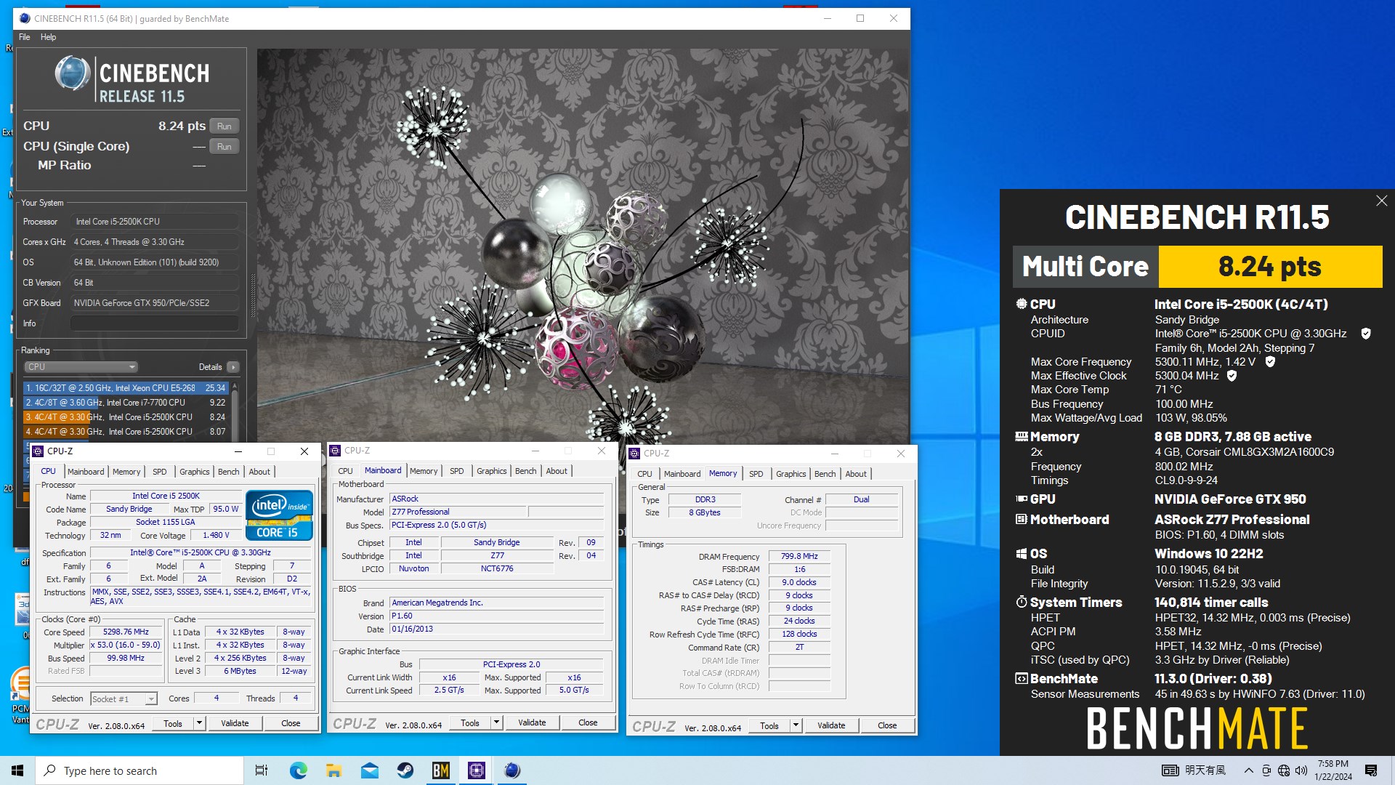The image size is (1395, 785).
Task: Click the Motherboard icon in BenchMate panel
Action: (x=1021, y=520)
